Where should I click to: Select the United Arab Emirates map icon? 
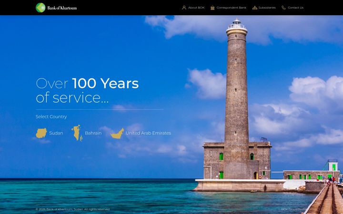click(x=117, y=133)
